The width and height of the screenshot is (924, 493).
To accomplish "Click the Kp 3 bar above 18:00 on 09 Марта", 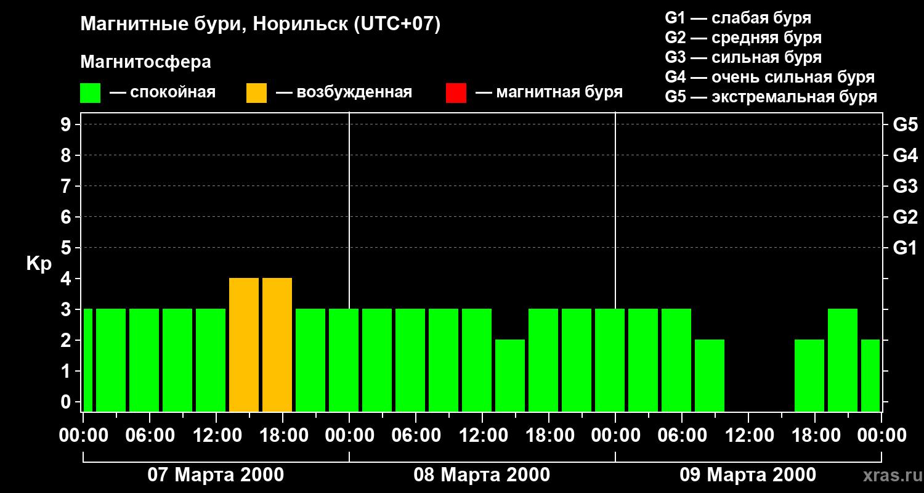I will coord(843,361).
